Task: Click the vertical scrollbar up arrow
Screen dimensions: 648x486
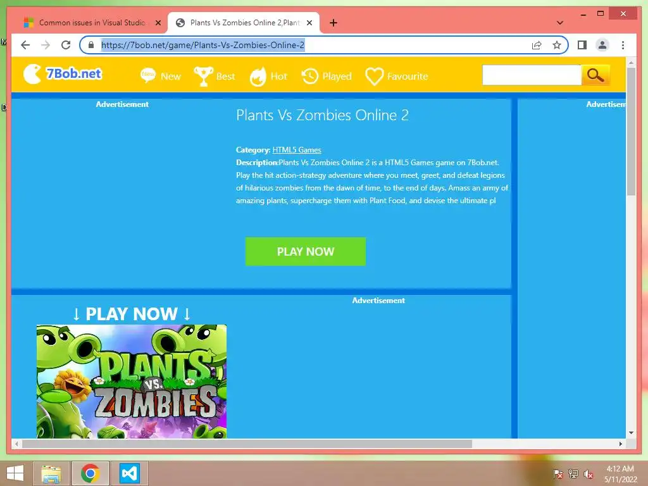Action: [631, 63]
